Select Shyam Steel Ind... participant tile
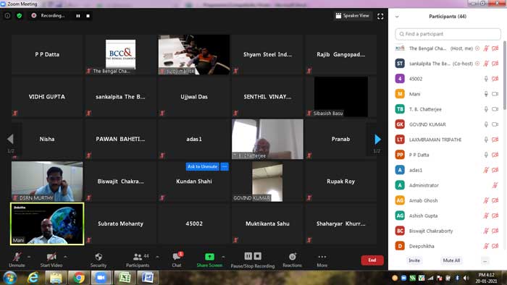The height and width of the screenshot is (285, 507). click(x=267, y=54)
